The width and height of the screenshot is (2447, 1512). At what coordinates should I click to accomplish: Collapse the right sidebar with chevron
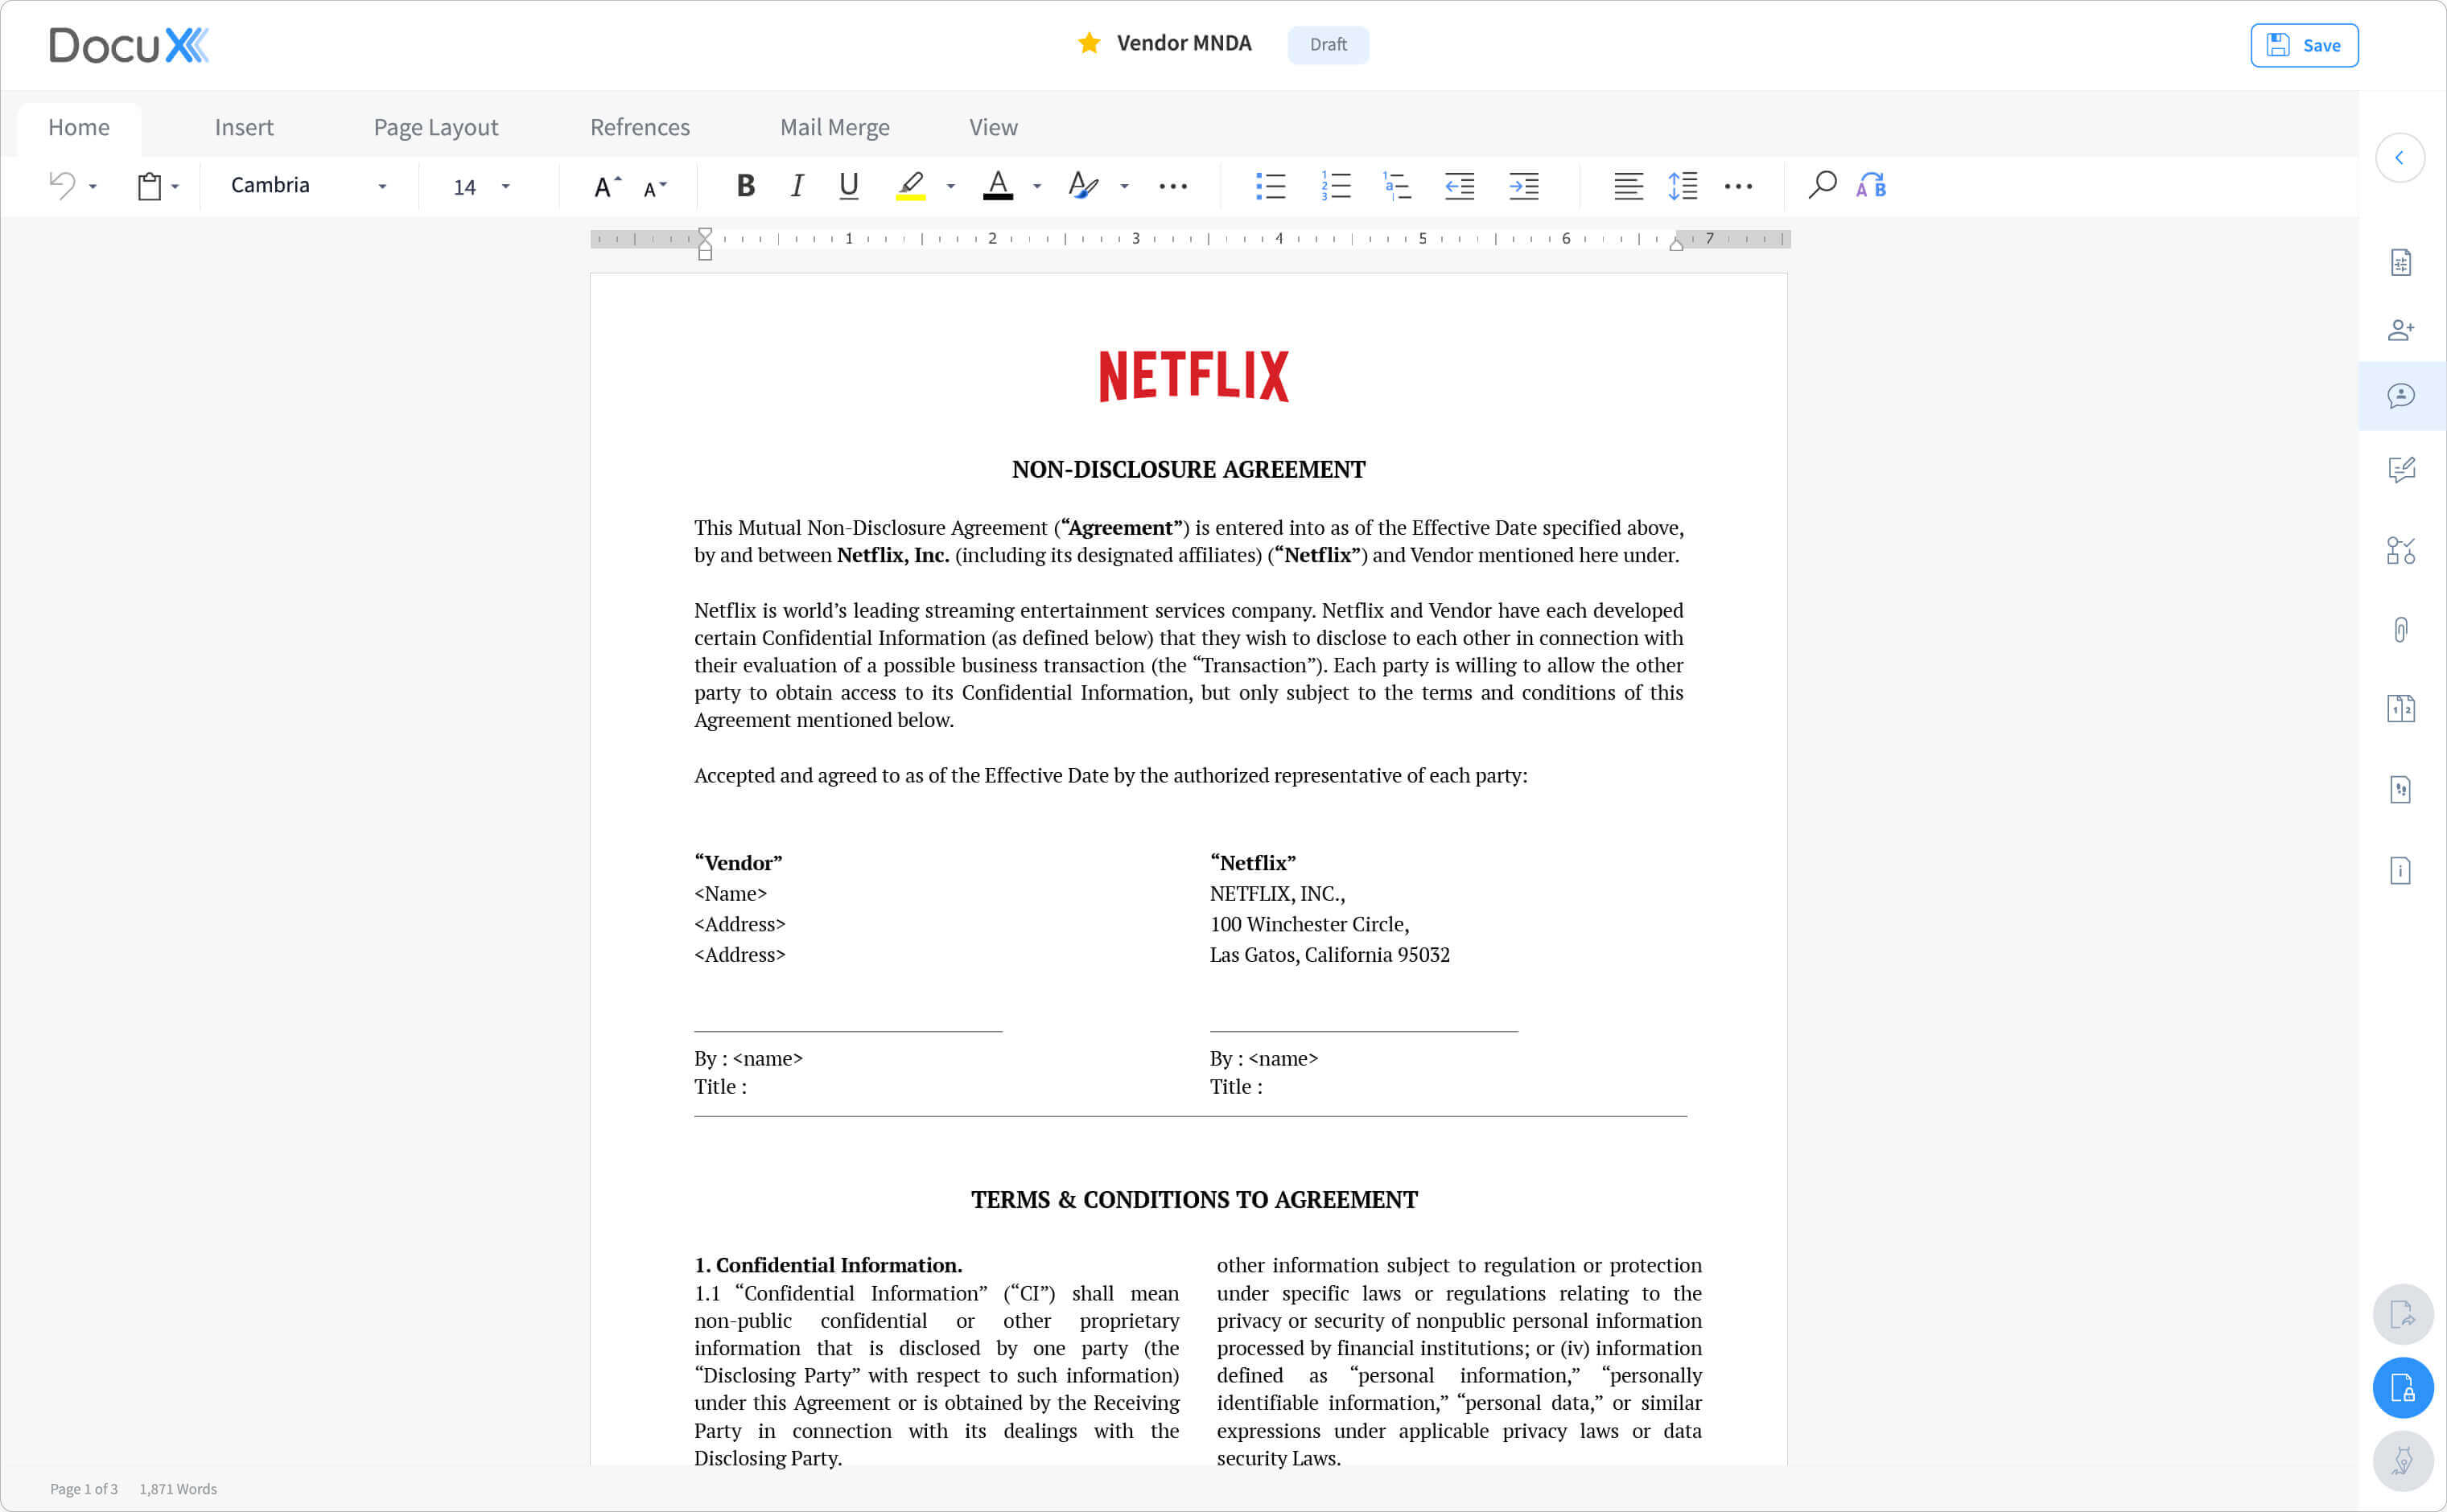pos(2399,158)
